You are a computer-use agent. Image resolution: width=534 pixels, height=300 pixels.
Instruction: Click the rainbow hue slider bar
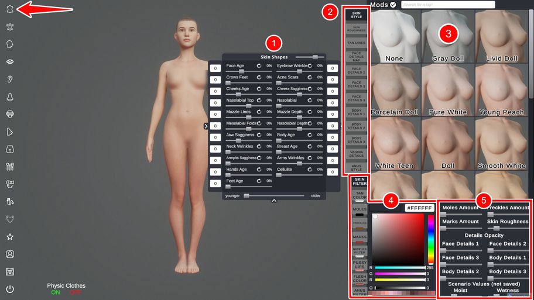[431, 239]
